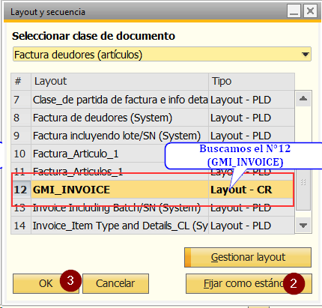The image size is (322, 308).
Task: Click the scrollbar down arrow
Action: pos(303,226)
